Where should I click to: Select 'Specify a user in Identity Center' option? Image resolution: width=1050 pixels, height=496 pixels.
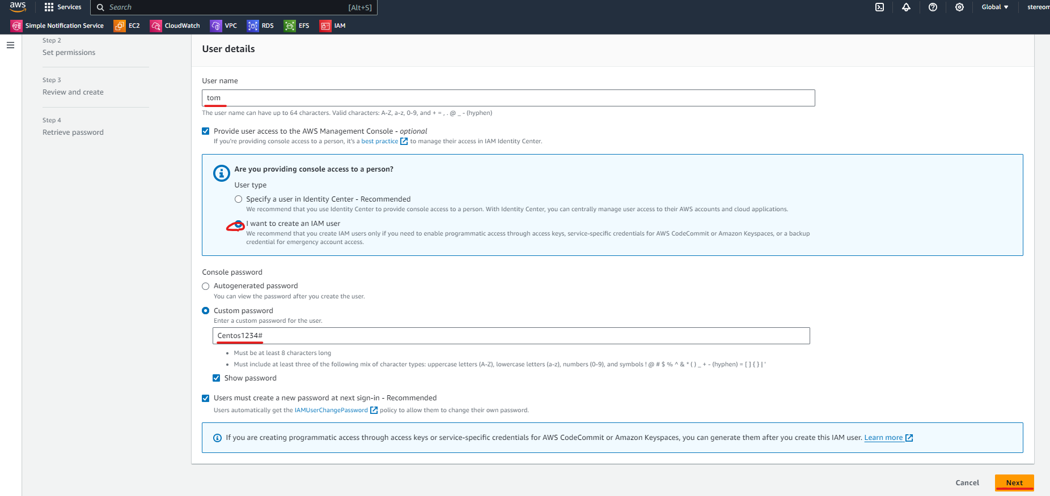239,199
